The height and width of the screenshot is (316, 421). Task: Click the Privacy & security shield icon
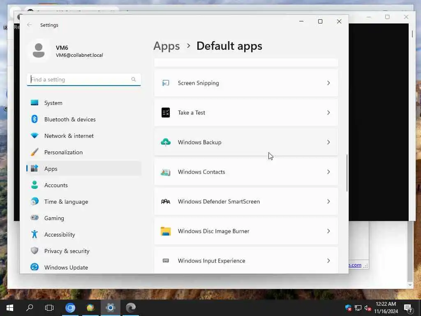click(35, 251)
